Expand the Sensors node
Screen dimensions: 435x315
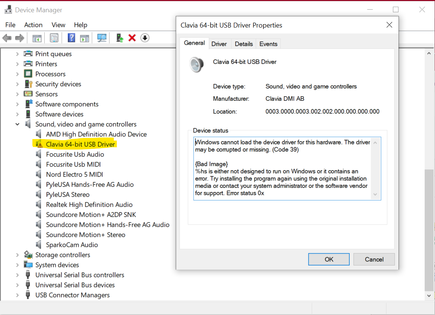coord(17,94)
